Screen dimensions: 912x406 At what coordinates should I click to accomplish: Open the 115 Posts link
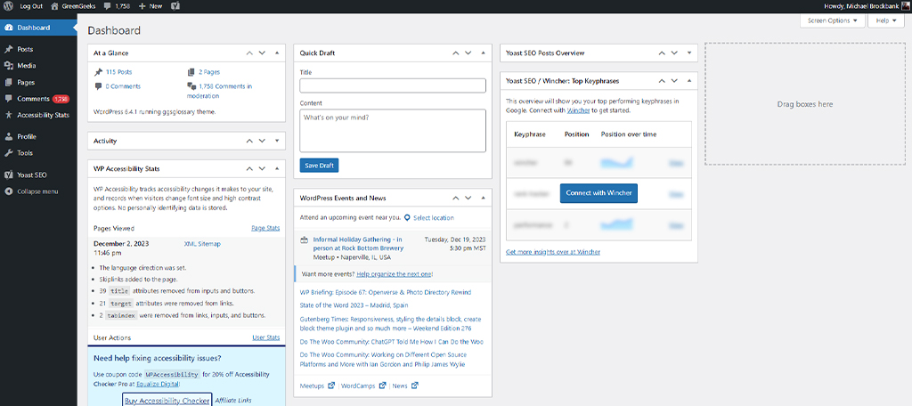click(118, 72)
